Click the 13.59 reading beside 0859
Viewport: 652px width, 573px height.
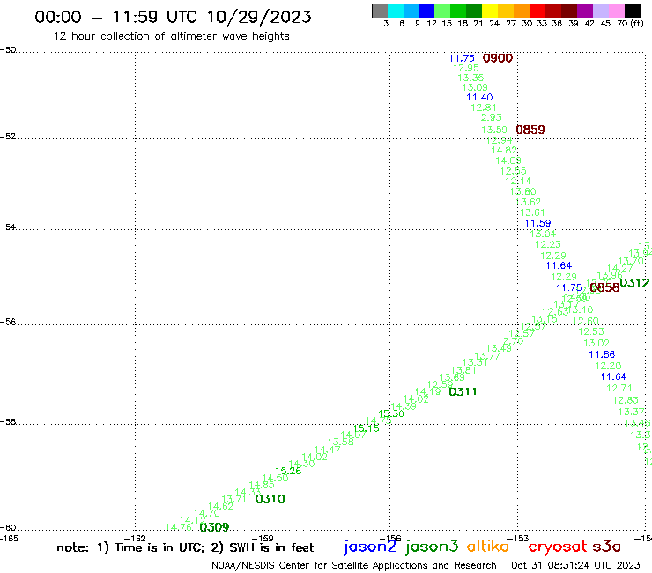[x=494, y=130]
